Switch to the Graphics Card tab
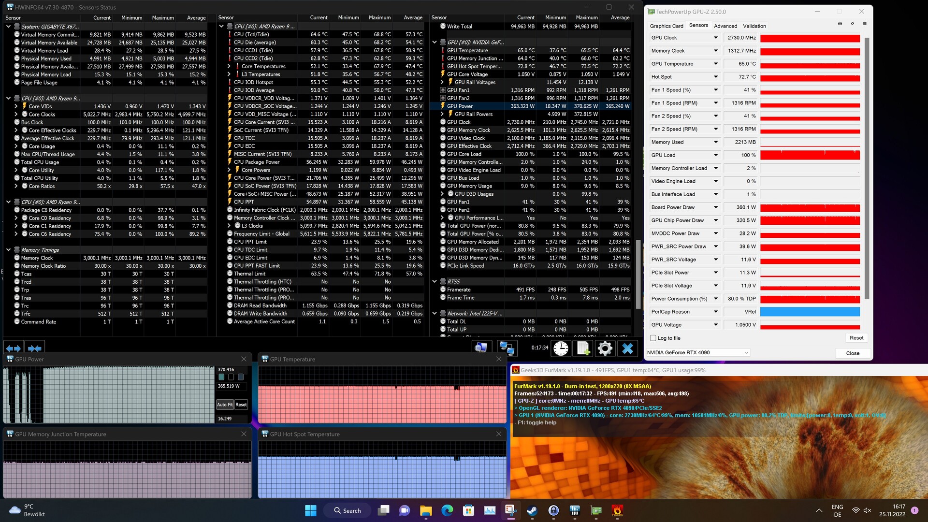 (x=667, y=26)
